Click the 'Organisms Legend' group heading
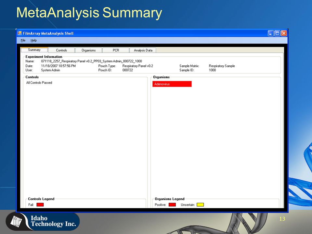The image size is (312, 234). 170,199
